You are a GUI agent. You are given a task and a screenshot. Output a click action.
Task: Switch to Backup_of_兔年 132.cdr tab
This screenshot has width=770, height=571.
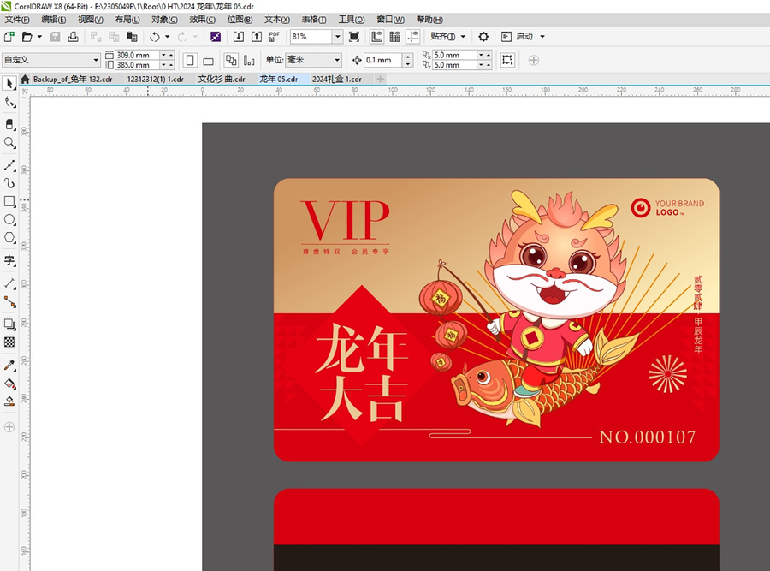[73, 79]
